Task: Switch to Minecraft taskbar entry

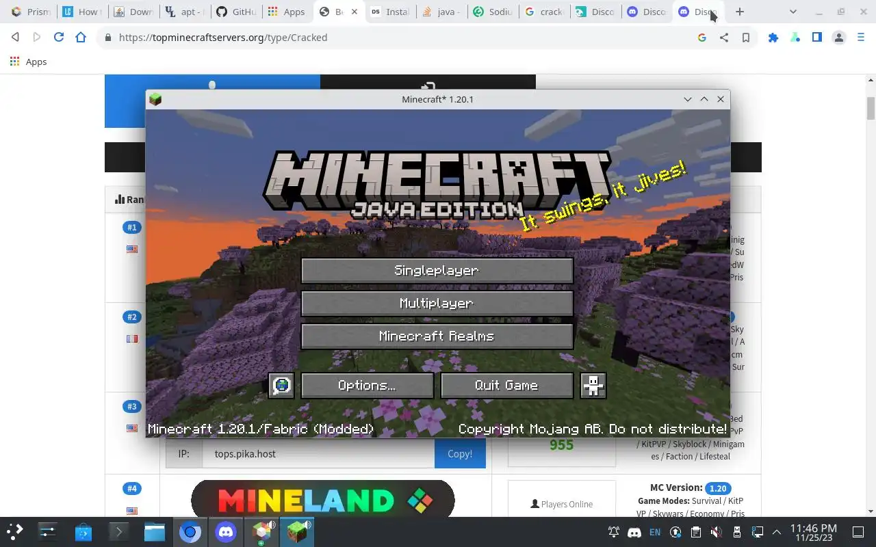Action: coord(297,531)
